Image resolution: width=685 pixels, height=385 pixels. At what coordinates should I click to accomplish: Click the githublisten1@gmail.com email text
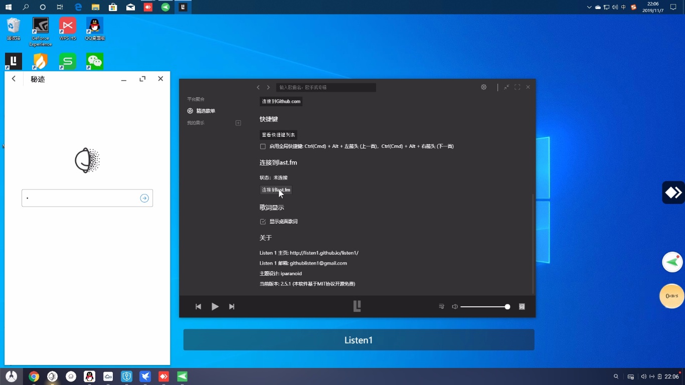(318, 263)
